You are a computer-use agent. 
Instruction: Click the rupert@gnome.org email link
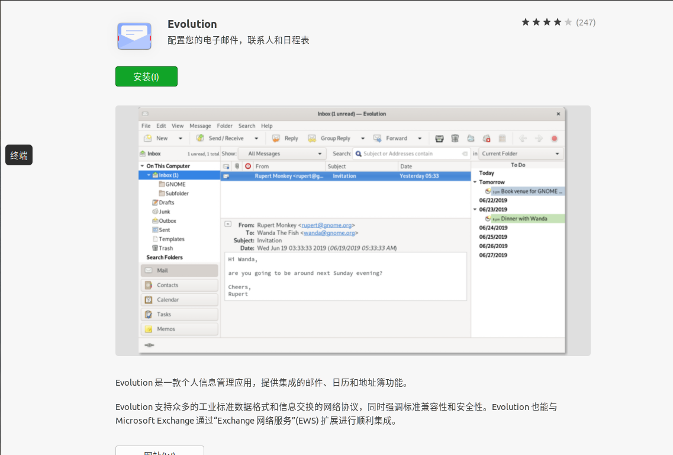(327, 225)
